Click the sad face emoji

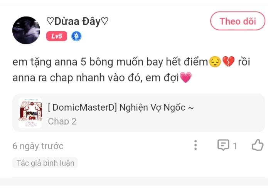(x=215, y=62)
